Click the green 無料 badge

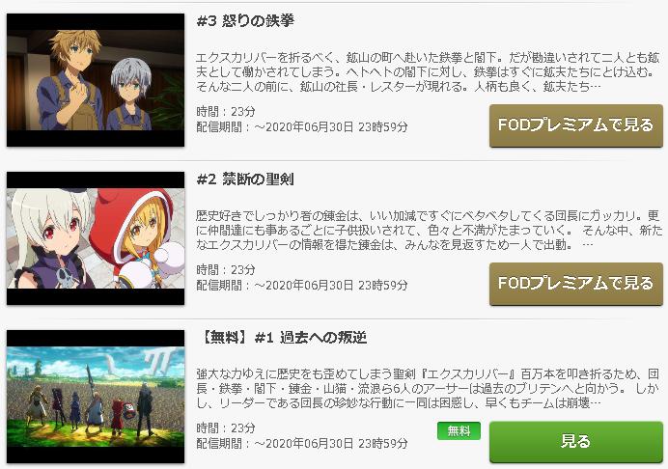(459, 430)
